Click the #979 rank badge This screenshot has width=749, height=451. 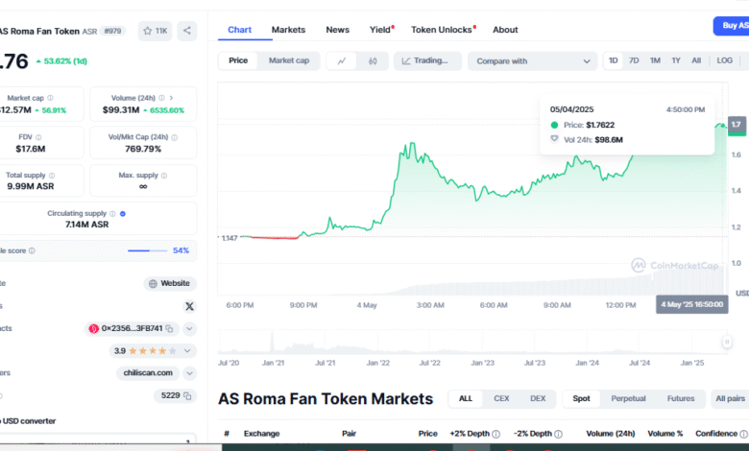coord(112,31)
